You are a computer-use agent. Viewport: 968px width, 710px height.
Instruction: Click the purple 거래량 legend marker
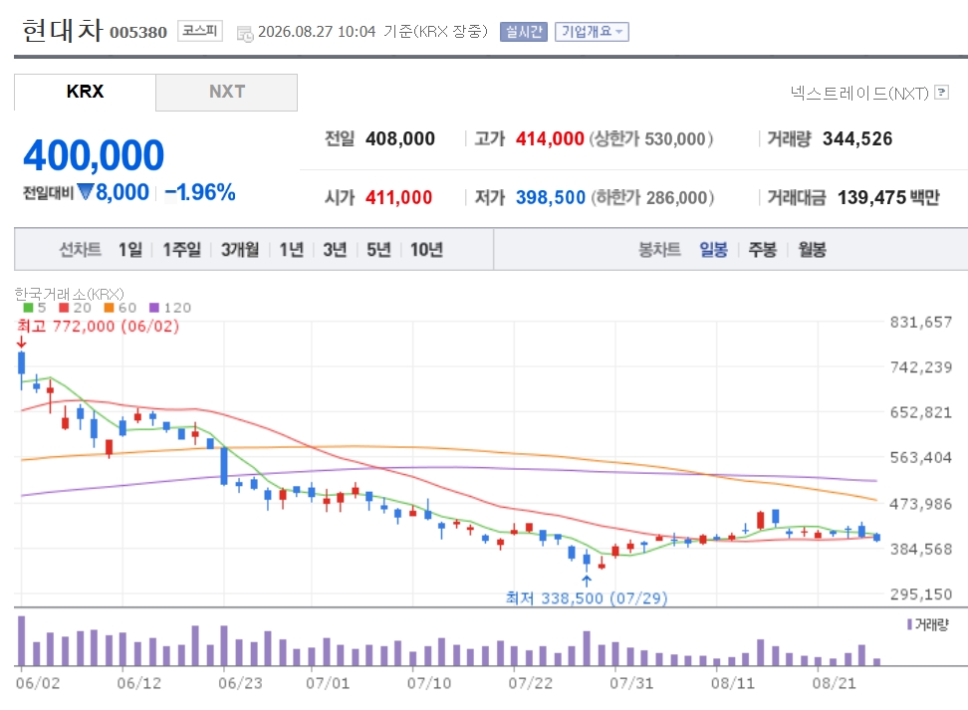tap(909, 624)
